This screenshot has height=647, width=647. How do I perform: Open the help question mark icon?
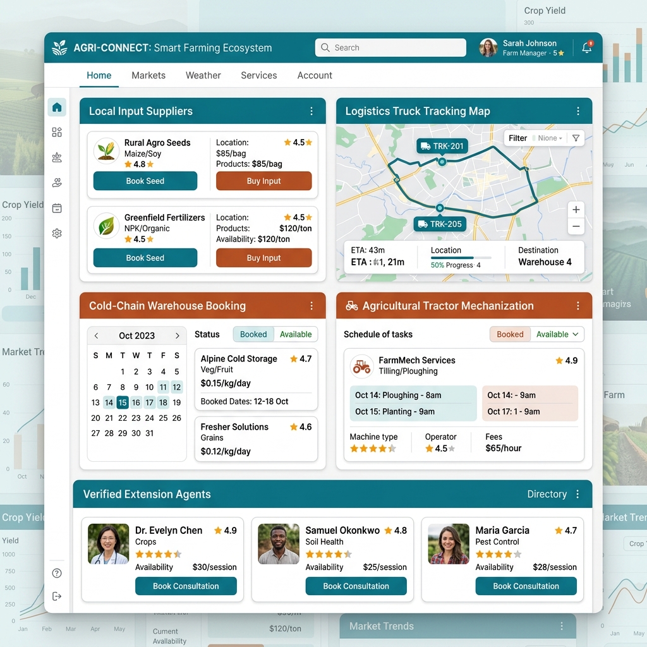tap(57, 573)
